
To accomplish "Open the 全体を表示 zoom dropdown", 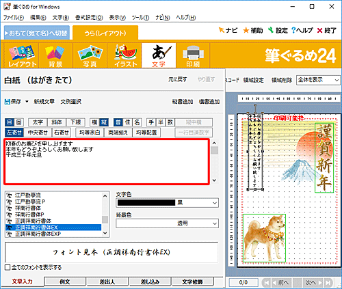I will point(318,80).
